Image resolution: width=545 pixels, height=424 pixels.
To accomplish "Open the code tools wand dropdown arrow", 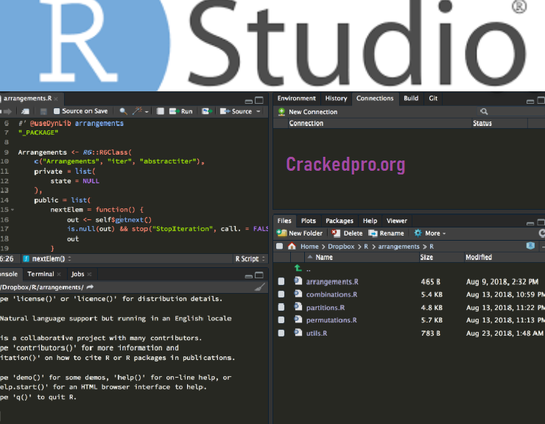I will (x=147, y=112).
